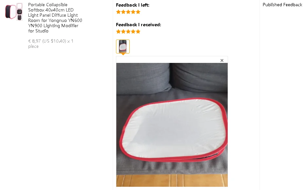Click the fifth star under Feedback I left
305x190 pixels.
coord(138,12)
